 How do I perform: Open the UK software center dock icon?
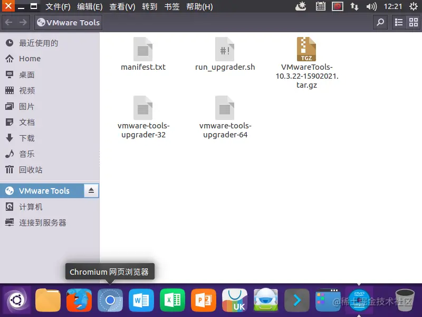(x=235, y=300)
